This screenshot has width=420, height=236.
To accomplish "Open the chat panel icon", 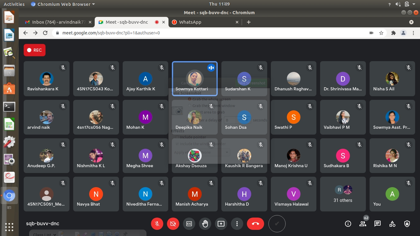I will 378,224.
